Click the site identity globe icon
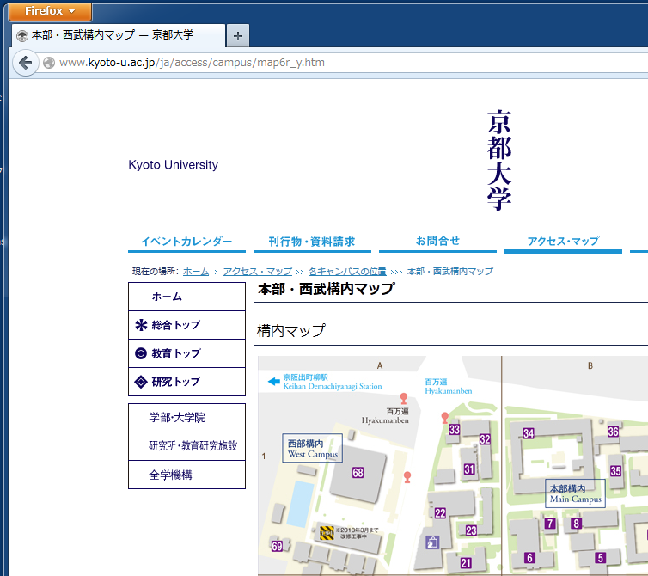This screenshot has width=648, height=576. (49, 63)
